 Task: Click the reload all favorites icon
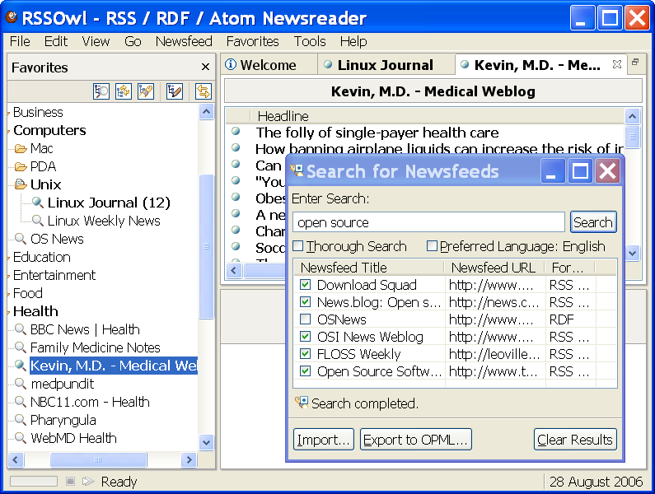pyautogui.click(x=124, y=91)
